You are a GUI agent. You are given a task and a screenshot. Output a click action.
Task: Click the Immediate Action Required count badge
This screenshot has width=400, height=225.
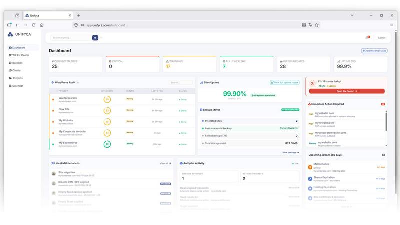click(383, 104)
